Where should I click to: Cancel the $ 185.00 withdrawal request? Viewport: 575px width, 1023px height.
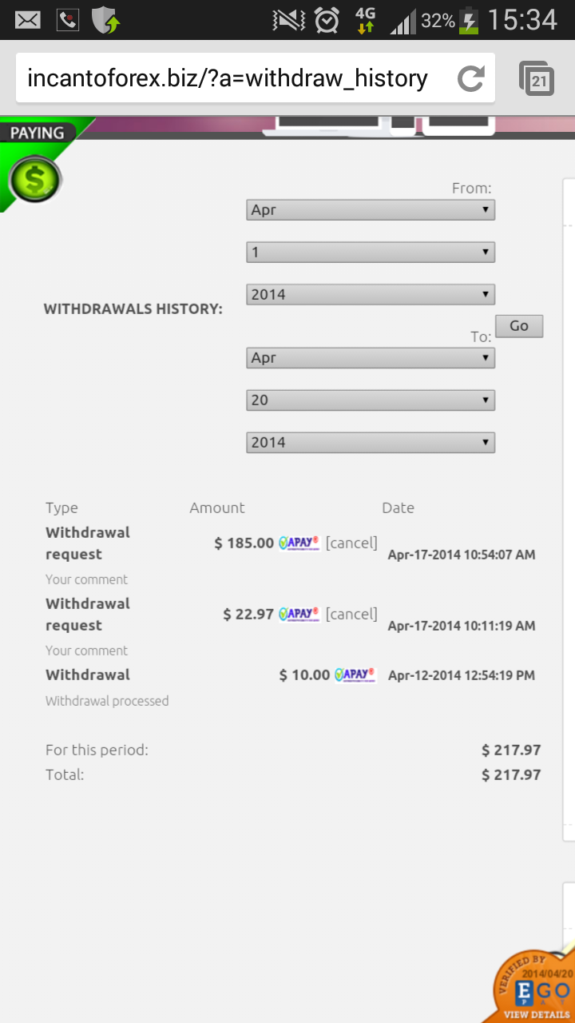[351, 543]
